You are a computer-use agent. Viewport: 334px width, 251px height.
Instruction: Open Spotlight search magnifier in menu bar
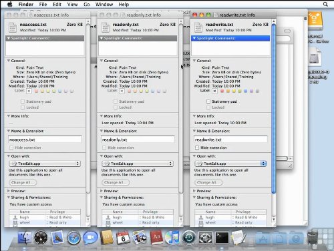coord(325,4)
